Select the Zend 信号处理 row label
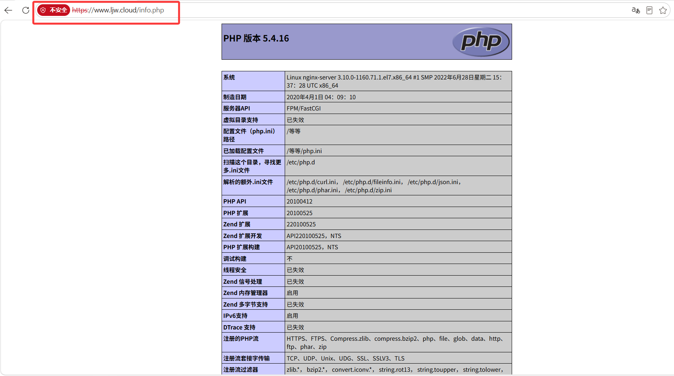Image resolution: width=674 pixels, height=376 pixels. point(242,281)
